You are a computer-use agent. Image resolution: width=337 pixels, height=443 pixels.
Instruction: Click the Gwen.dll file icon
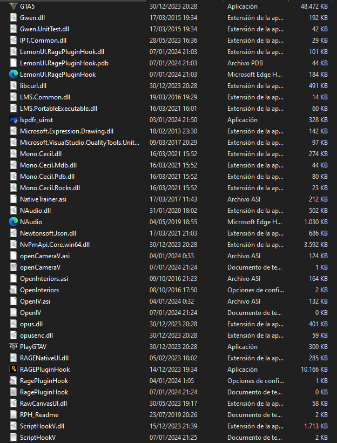[14, 17]
